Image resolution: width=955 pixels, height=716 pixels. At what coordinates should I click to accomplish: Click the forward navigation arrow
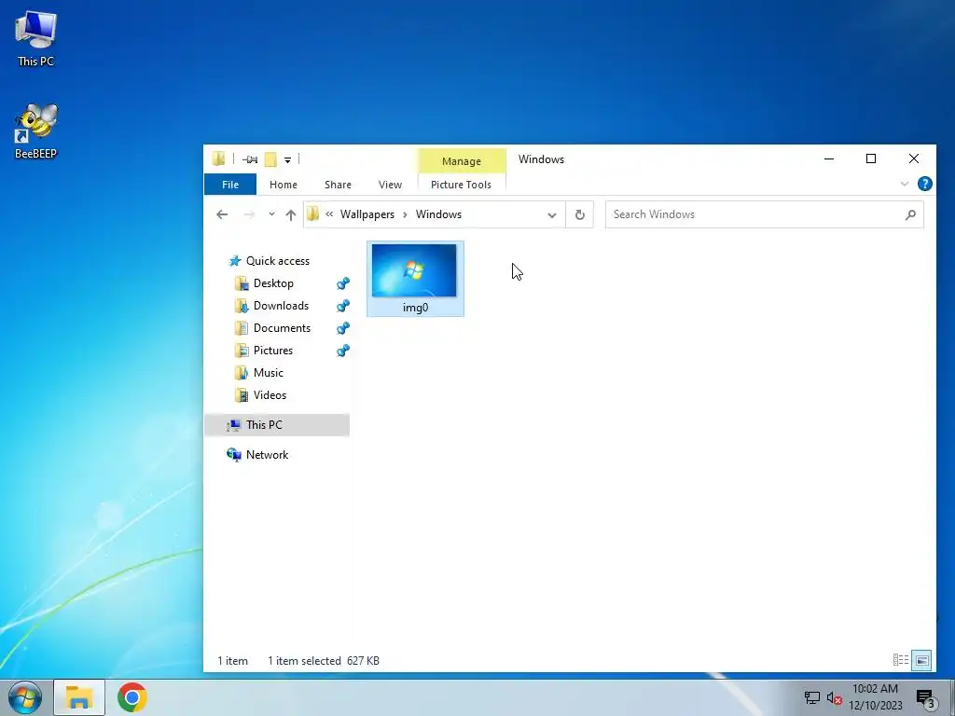249,214
